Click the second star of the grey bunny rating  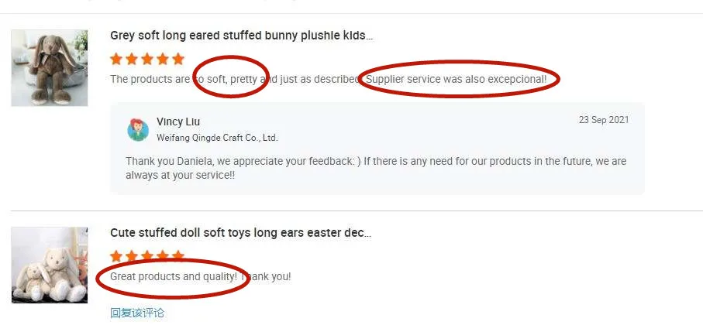131,59
